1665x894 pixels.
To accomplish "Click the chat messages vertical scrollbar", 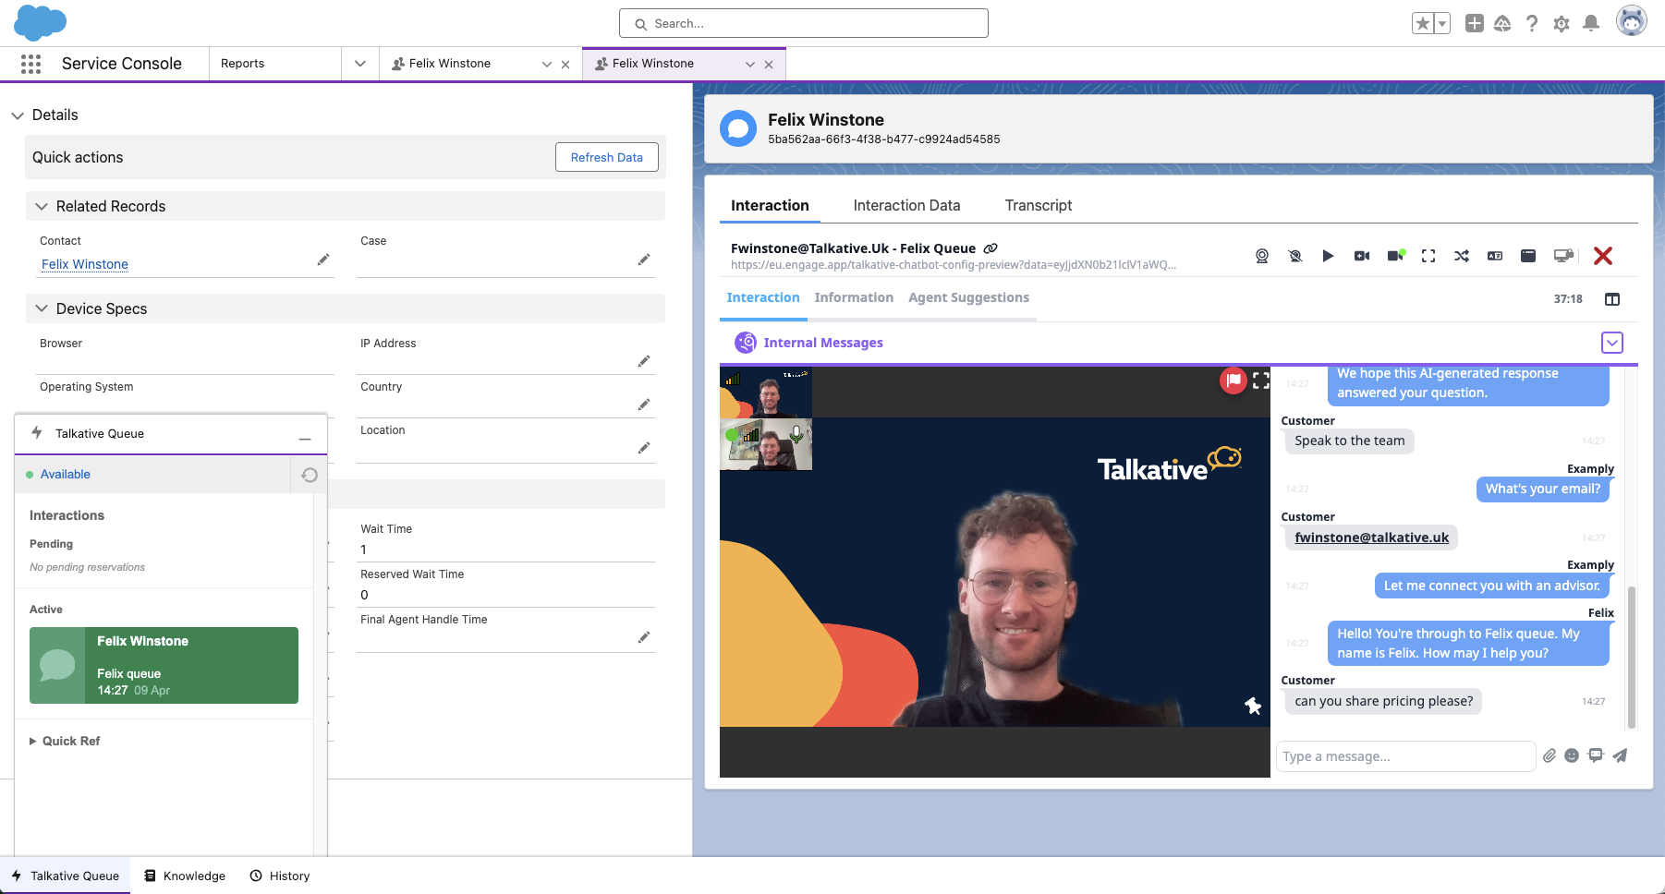I will click(1631, 656).
